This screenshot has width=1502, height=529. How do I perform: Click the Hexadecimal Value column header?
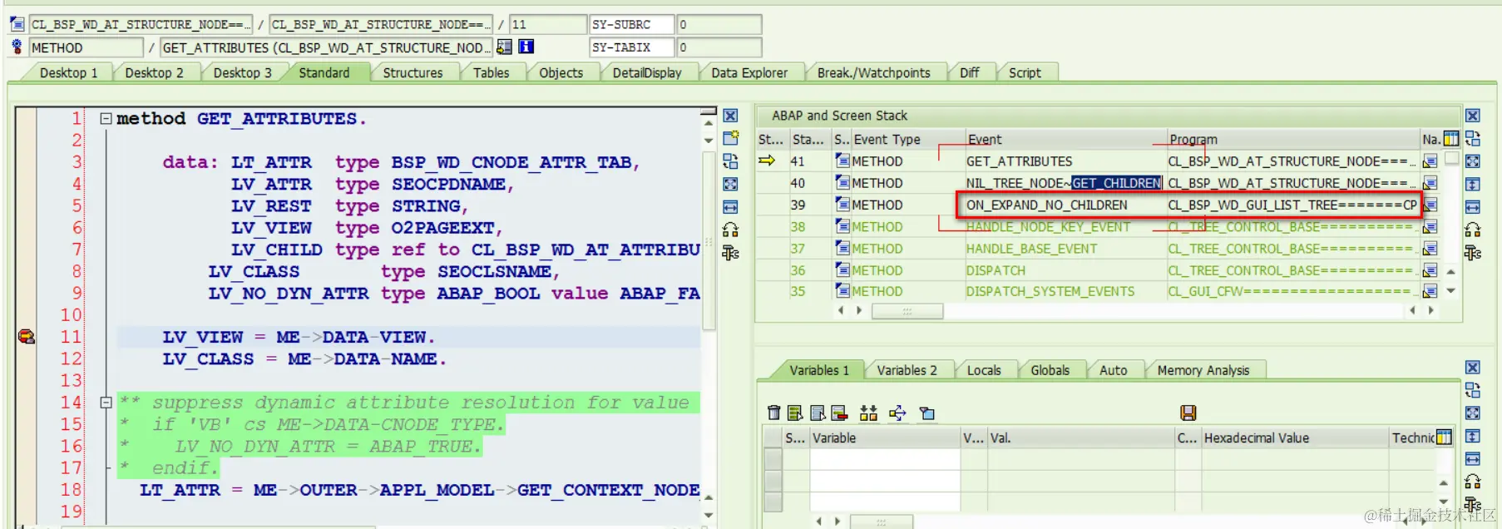(x=1295, y=438)
